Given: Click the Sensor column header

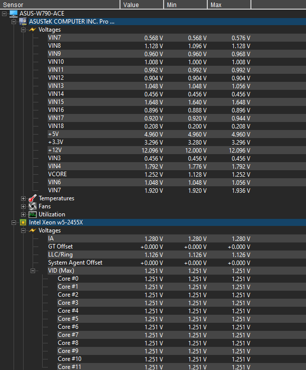Looking at the screenshot, I should pos(60,5).
